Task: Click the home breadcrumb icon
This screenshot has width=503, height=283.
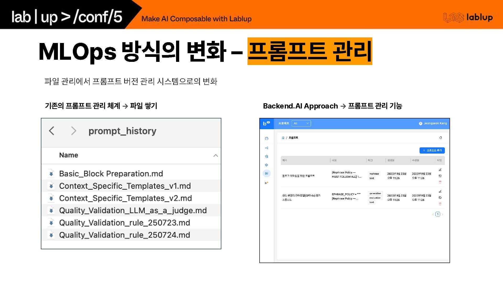Action: click(283, 138)
